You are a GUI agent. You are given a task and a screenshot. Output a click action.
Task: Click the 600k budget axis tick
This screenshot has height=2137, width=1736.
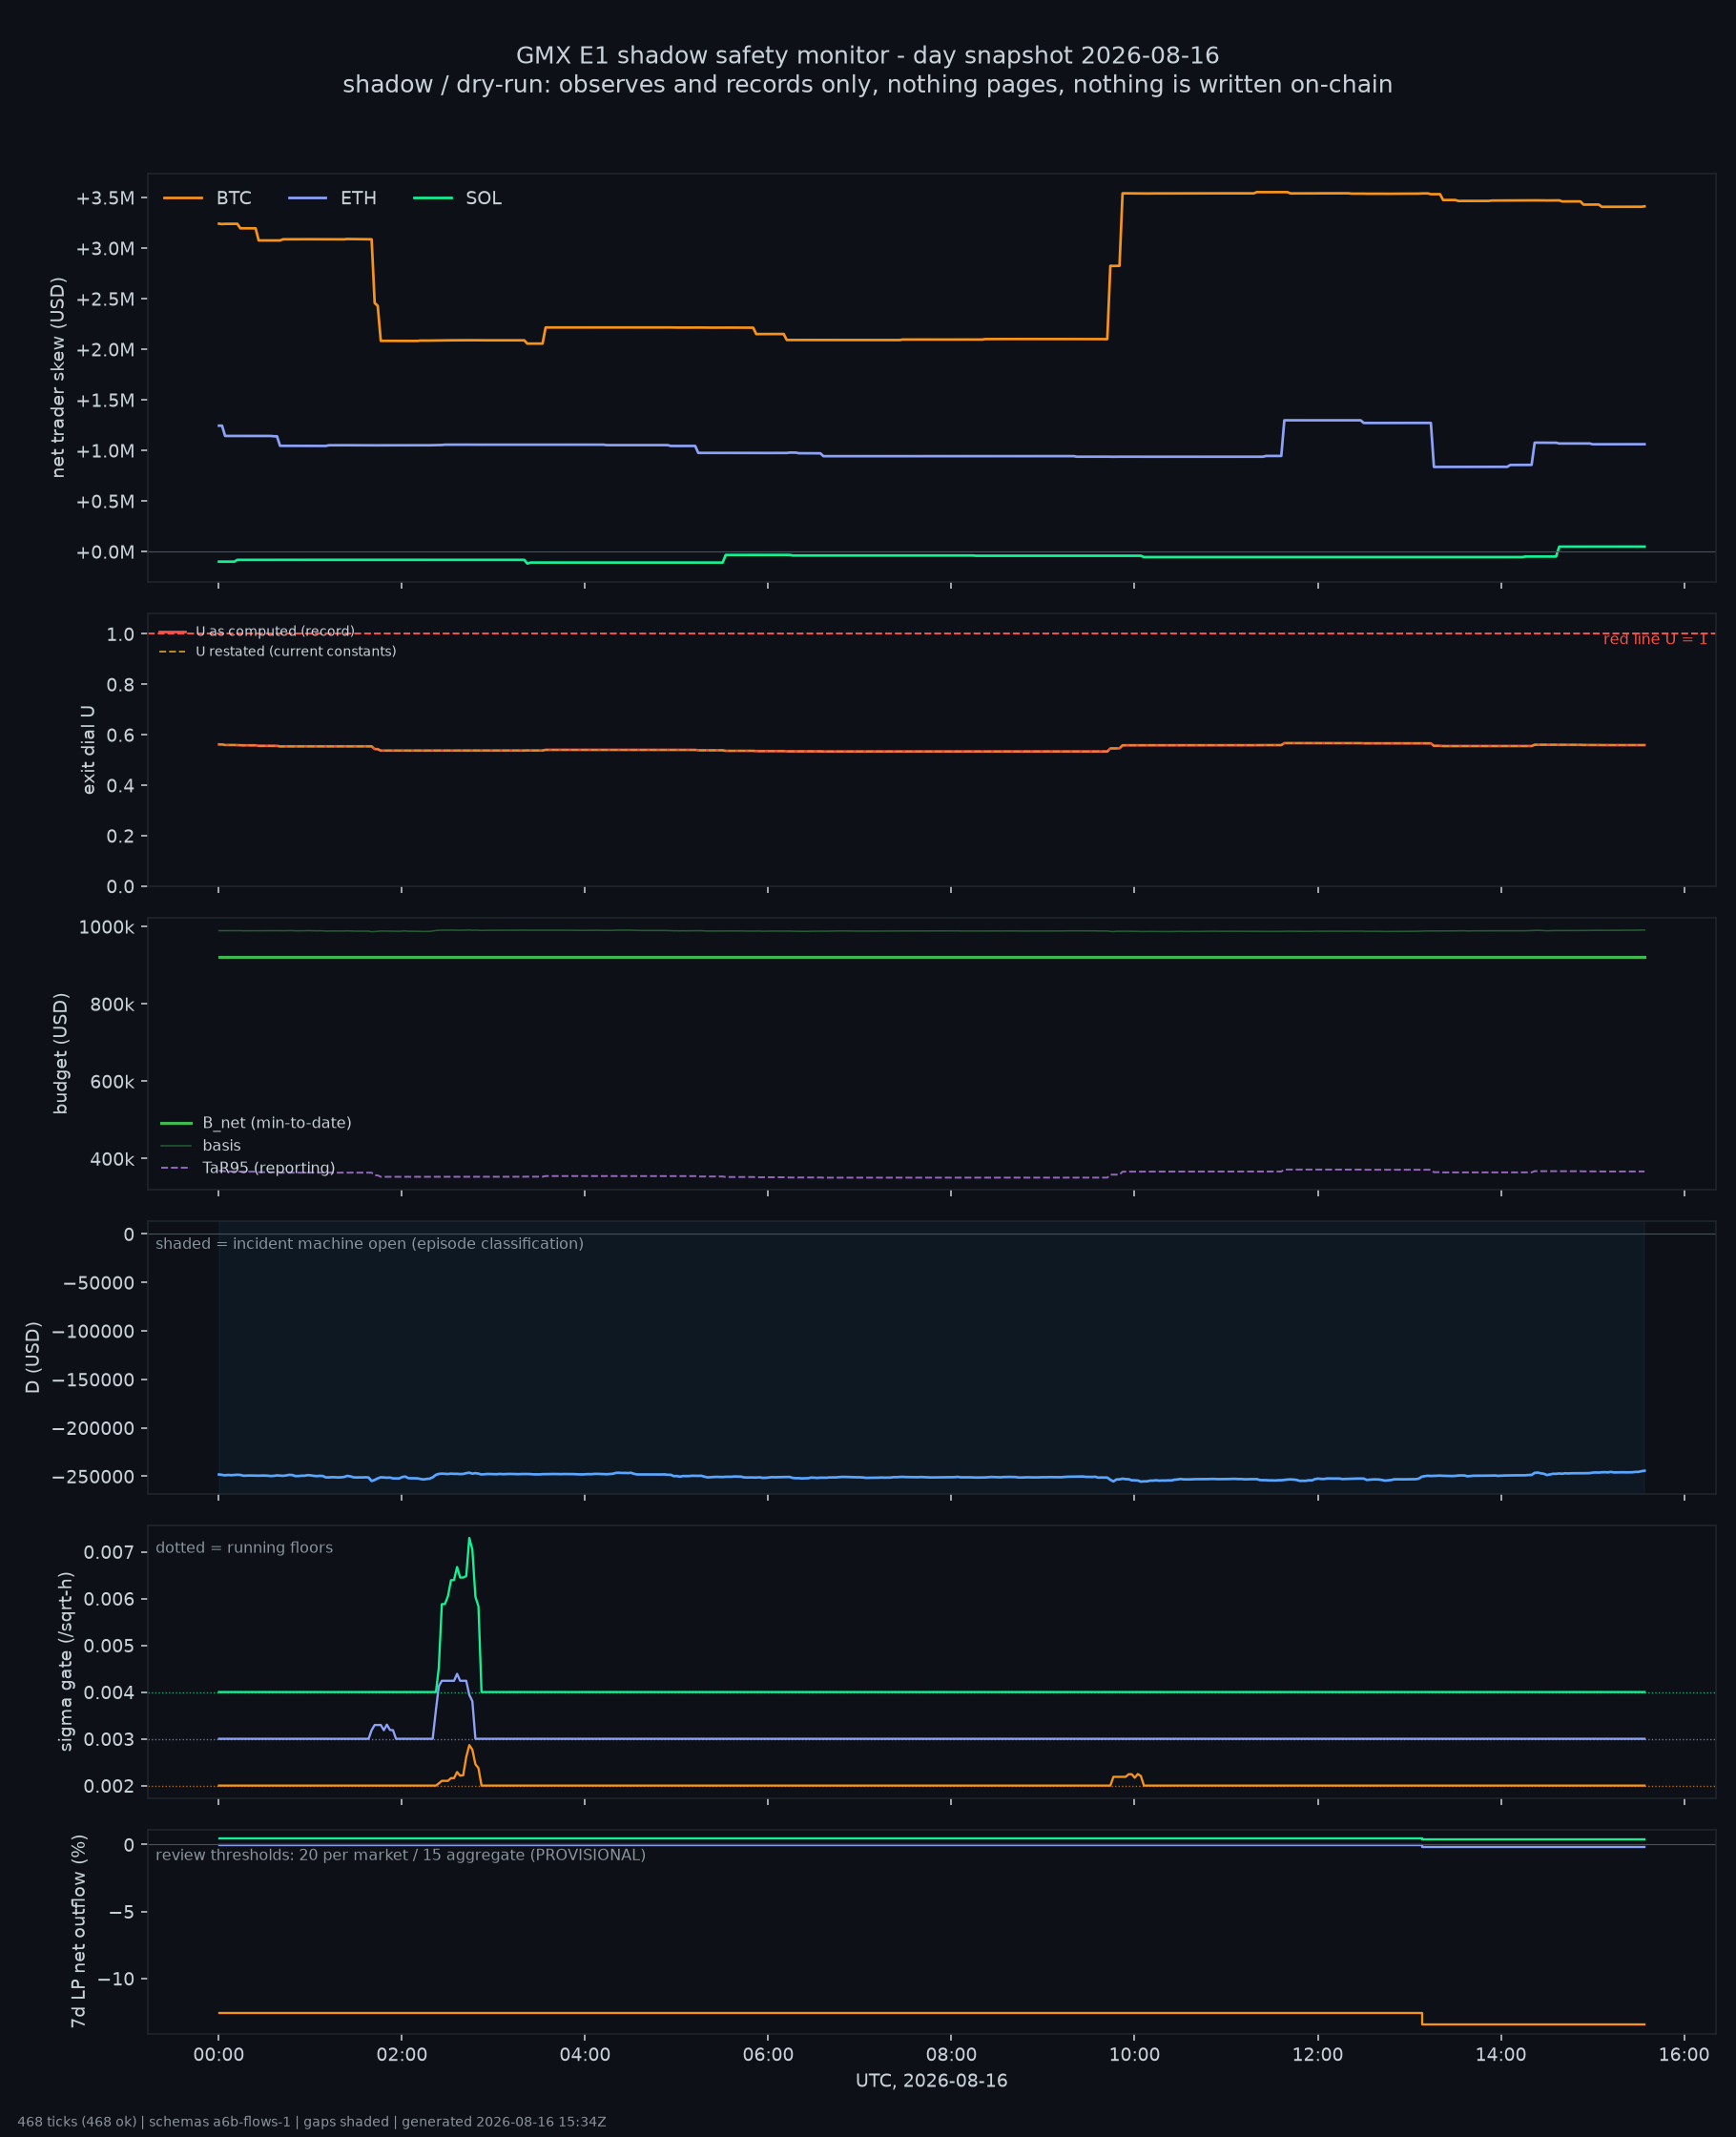click(112, 1082)
